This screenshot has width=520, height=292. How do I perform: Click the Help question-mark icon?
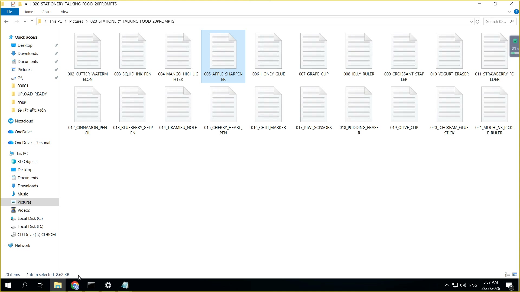pos(517,12)
